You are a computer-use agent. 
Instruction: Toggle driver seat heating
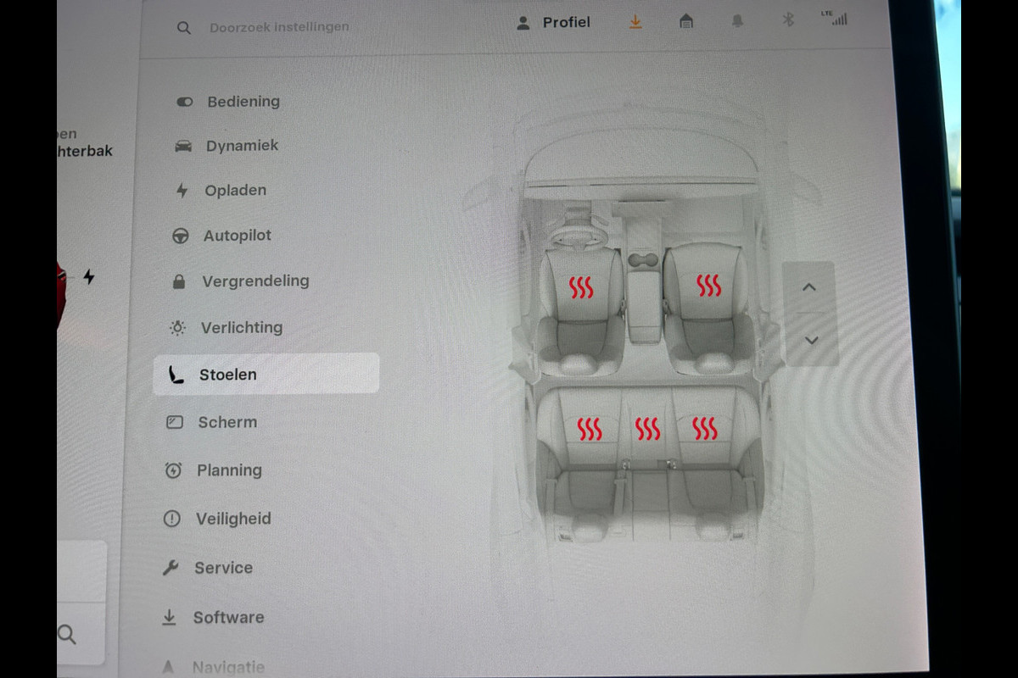581,288
